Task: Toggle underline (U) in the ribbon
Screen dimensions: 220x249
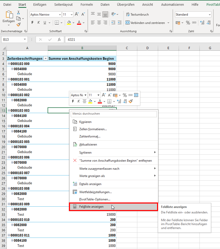Action: click(45, 23)
